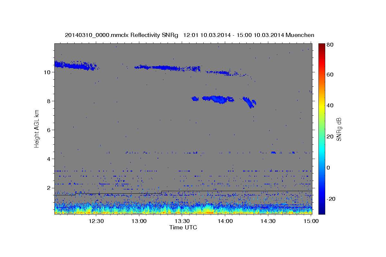Click the large blue cloud echo near 8 km

click(217, 99)
